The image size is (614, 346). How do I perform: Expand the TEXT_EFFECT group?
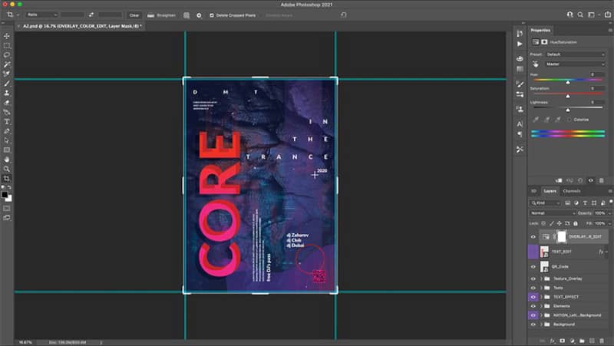tap(542, 297)
